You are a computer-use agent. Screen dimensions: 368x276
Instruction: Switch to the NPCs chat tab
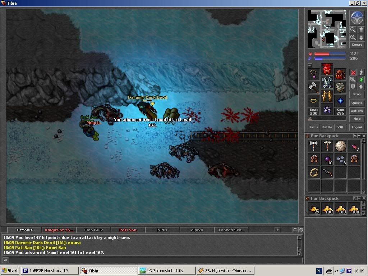click(162, 230)
